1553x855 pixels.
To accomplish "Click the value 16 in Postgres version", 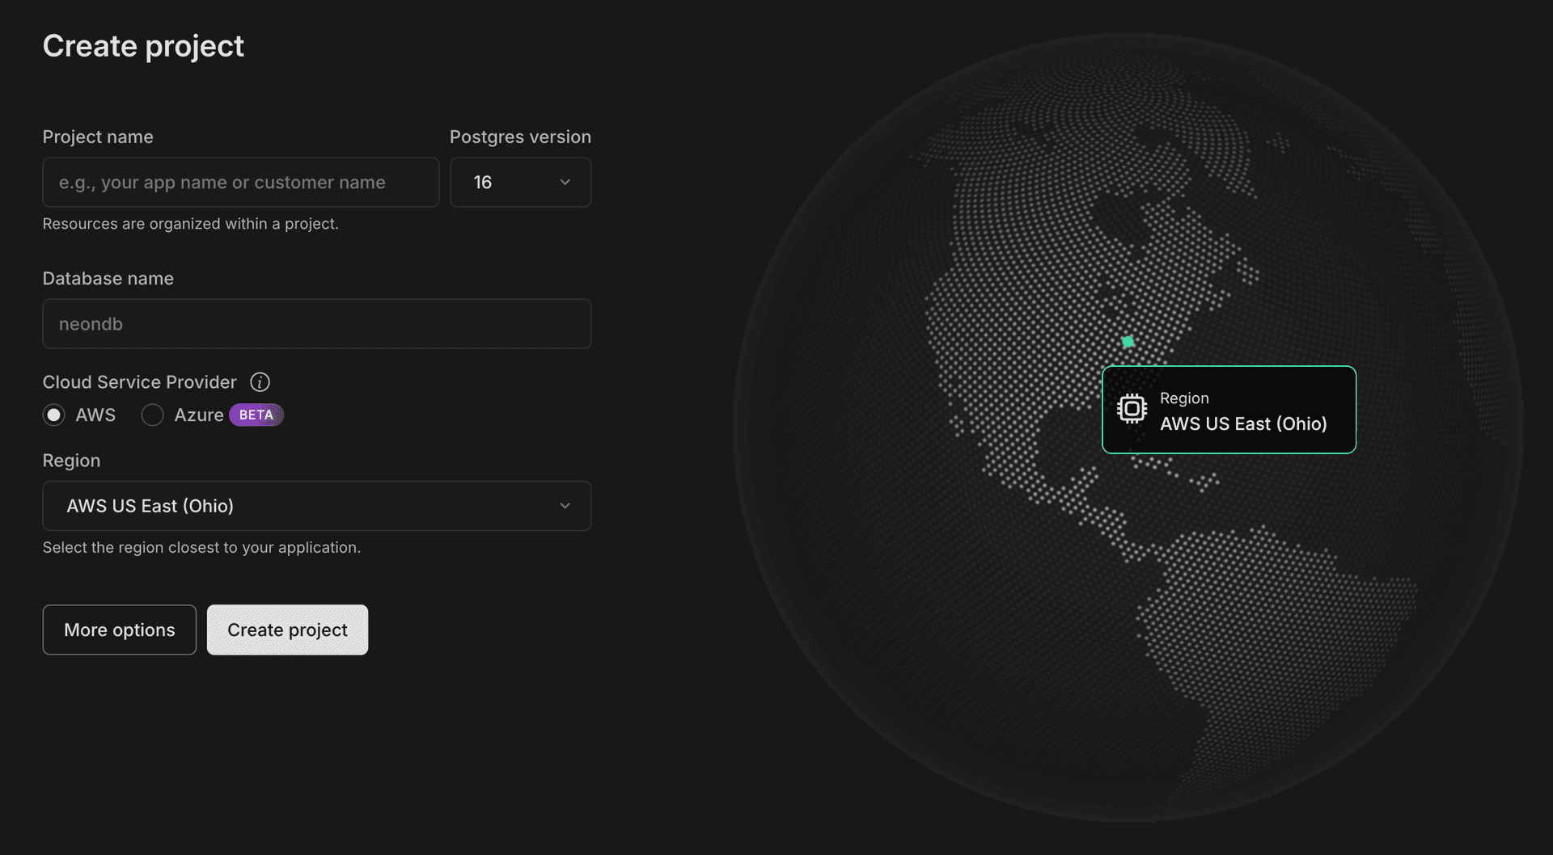I will point(482,182).
